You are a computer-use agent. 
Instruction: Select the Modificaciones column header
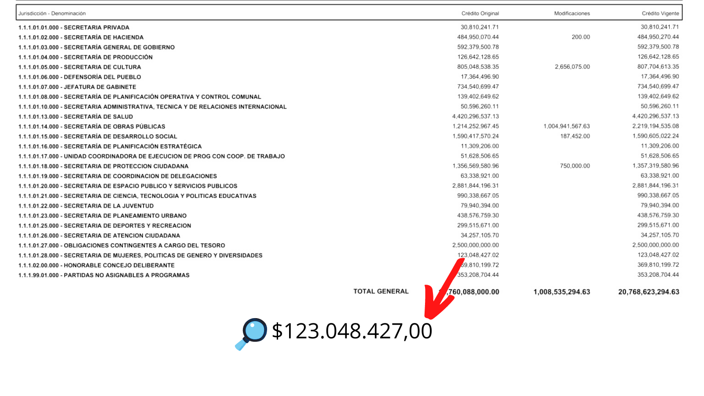click(572, 14)
